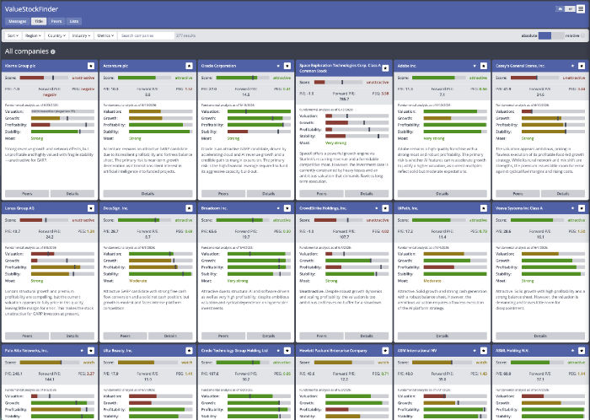Screen dimensions: 590x420
Task: Star the Lonza Group AG card
Action: 91,208
